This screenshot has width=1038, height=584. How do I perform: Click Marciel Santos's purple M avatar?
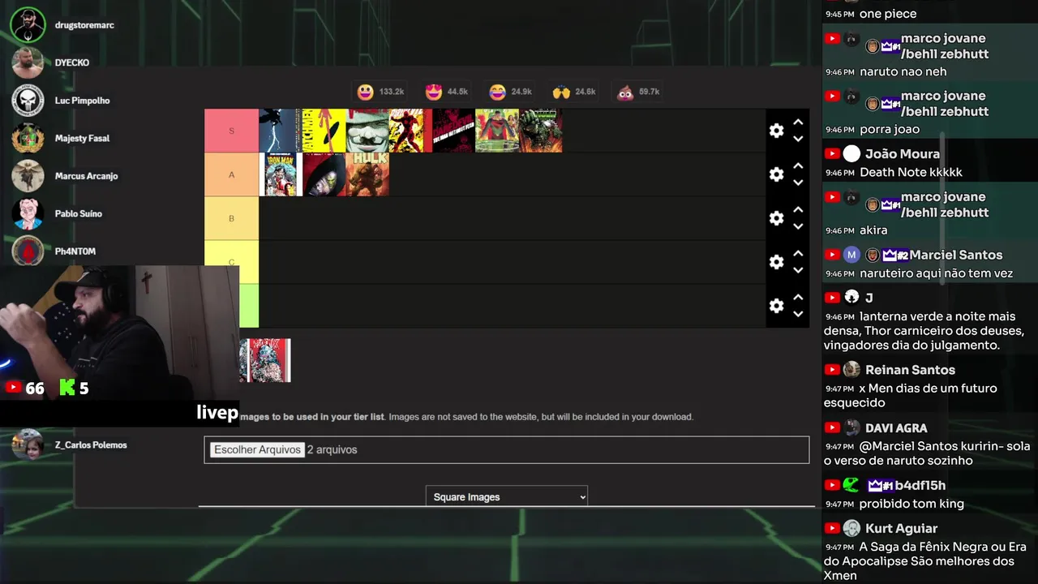coord(851,255)
